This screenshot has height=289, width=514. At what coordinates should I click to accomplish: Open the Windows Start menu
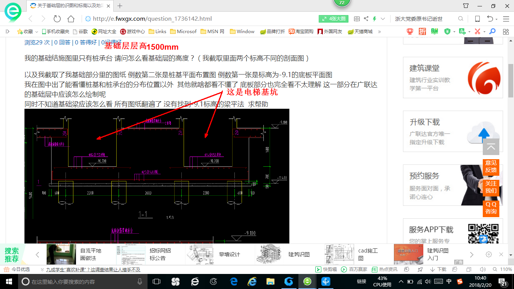(x=9, y=281)
